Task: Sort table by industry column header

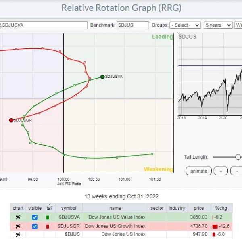Action: 177,208
